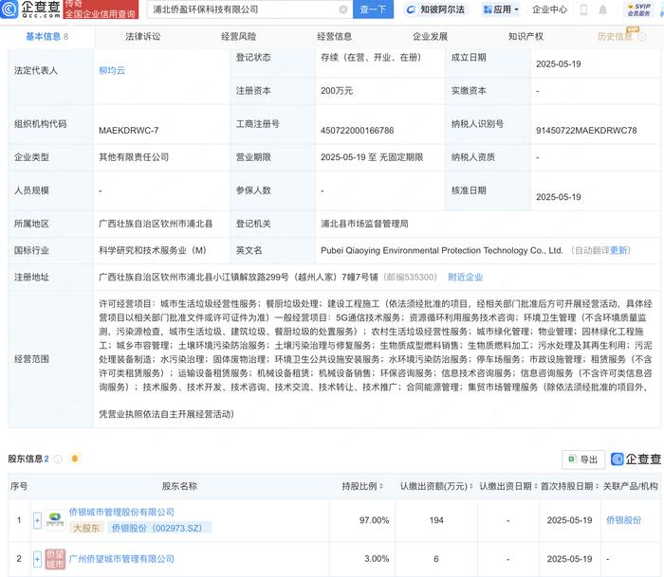
Task: Switch to 企业发展 tab
Action: 431,37
